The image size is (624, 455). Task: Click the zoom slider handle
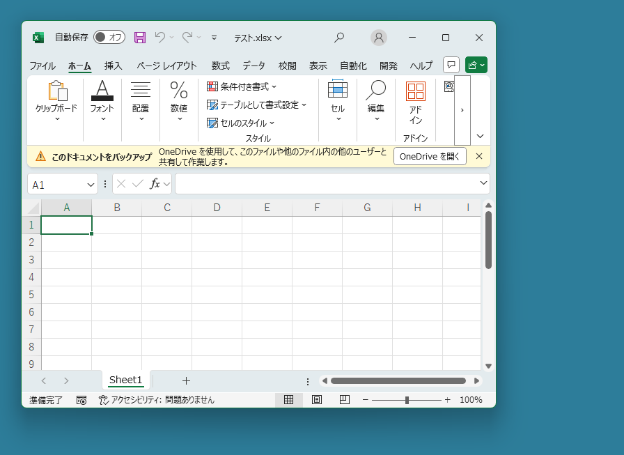click(407, 400)
